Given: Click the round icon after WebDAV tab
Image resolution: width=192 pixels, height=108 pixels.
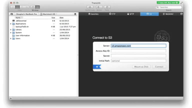Looking at the screenshot, I should (x=181, y=14).
